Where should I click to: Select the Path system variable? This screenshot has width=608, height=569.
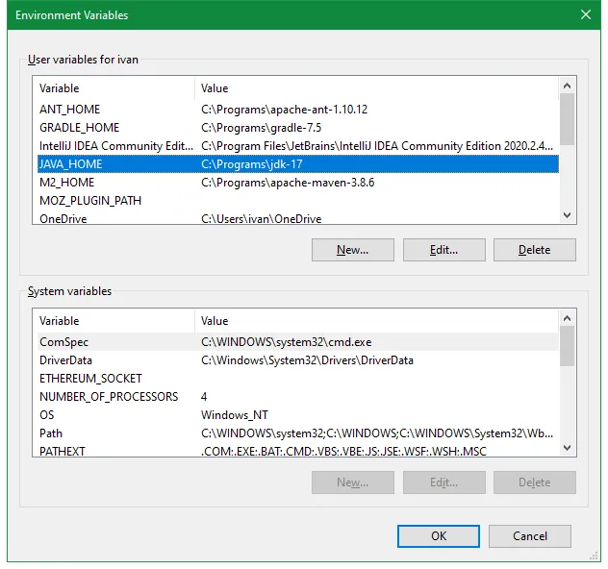point(298,433)
